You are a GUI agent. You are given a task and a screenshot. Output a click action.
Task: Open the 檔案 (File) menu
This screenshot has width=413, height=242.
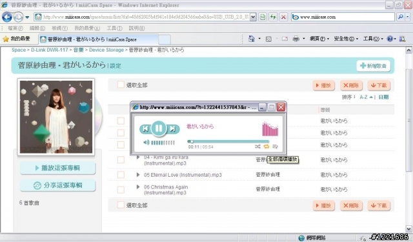[x=15, y=28]
